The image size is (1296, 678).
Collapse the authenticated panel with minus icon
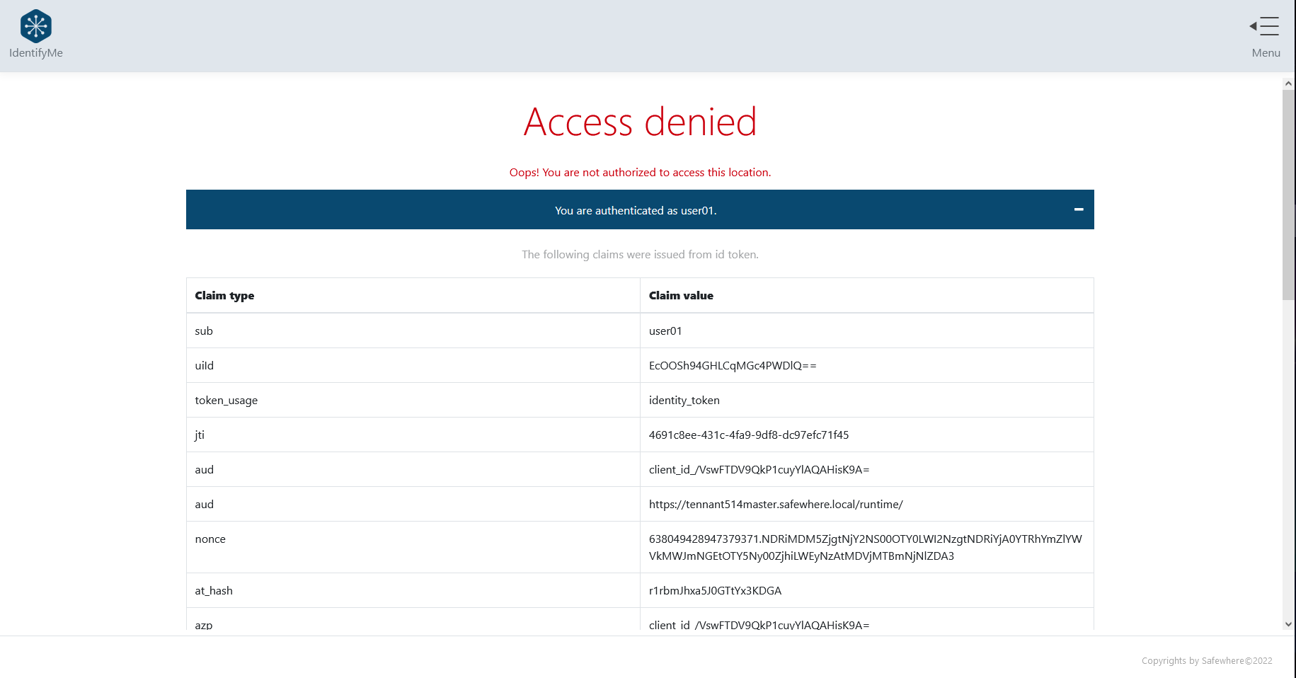pos(1078,209)
